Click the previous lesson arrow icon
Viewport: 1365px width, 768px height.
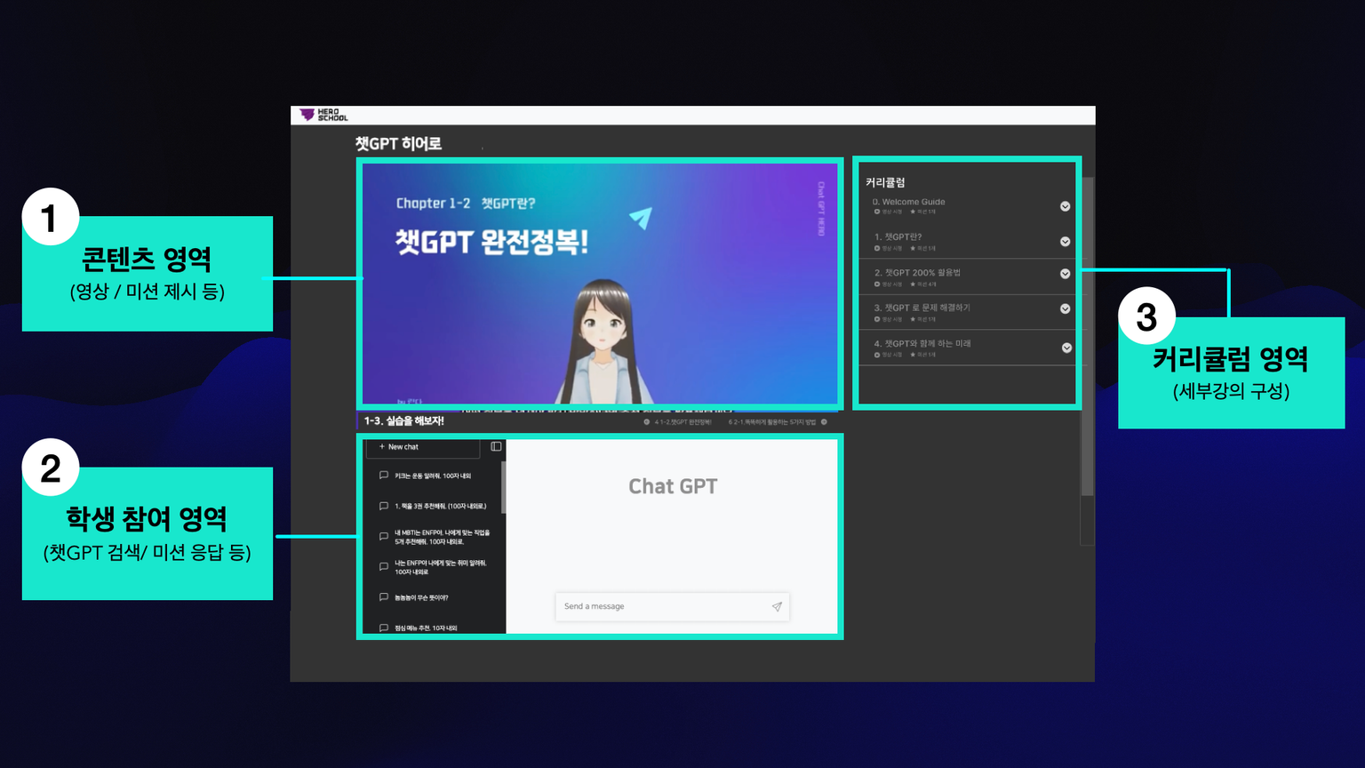646,422
